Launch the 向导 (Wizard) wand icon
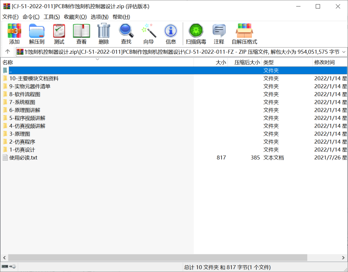 (x=149, y=34)
